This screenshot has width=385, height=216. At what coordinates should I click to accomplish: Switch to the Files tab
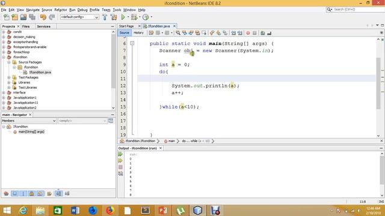(x=26, y=26)
